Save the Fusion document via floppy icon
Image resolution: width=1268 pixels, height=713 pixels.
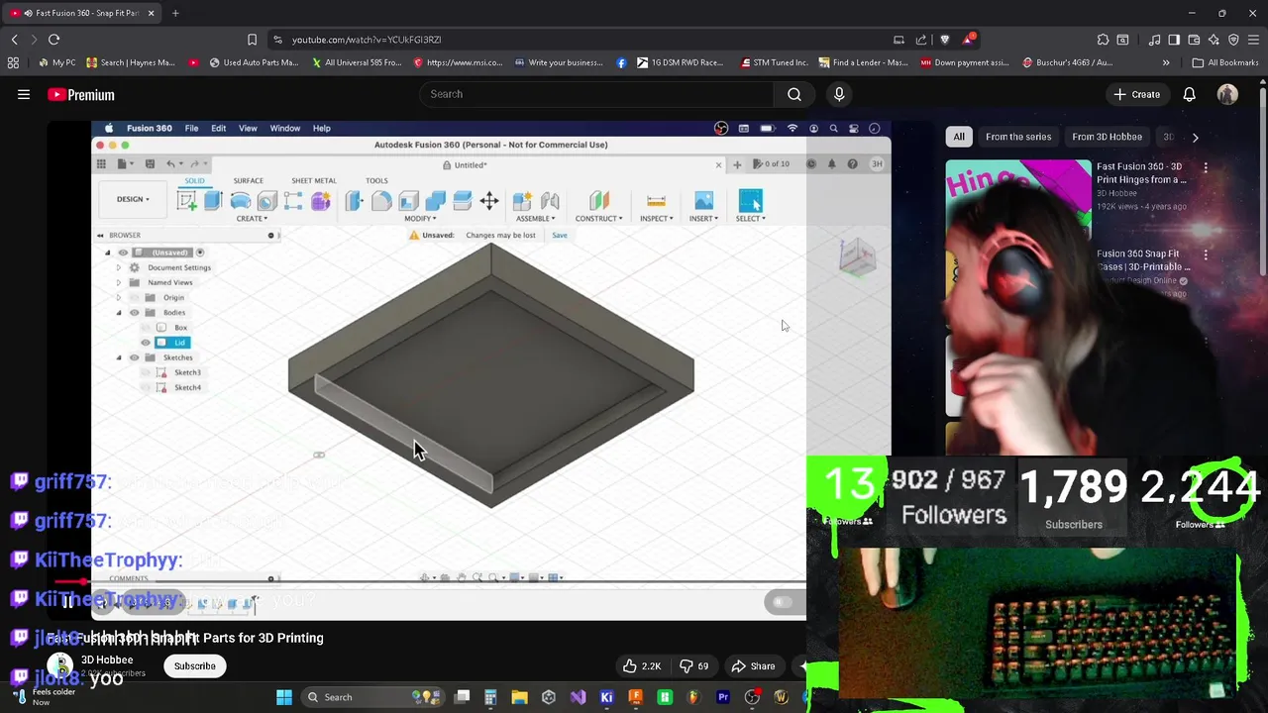150,163
